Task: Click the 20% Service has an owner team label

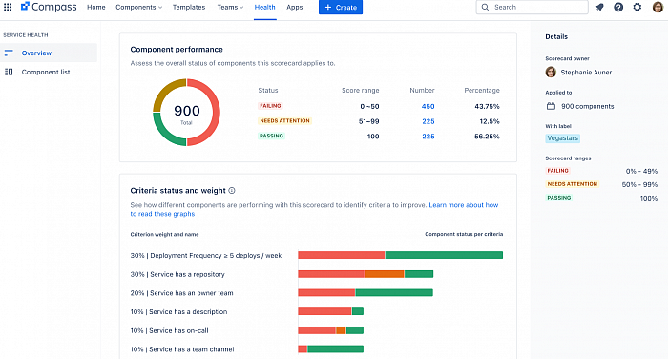Action: (181, 293)
